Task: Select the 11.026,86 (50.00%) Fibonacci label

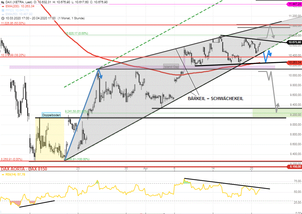Action: (x=13, y=23)
